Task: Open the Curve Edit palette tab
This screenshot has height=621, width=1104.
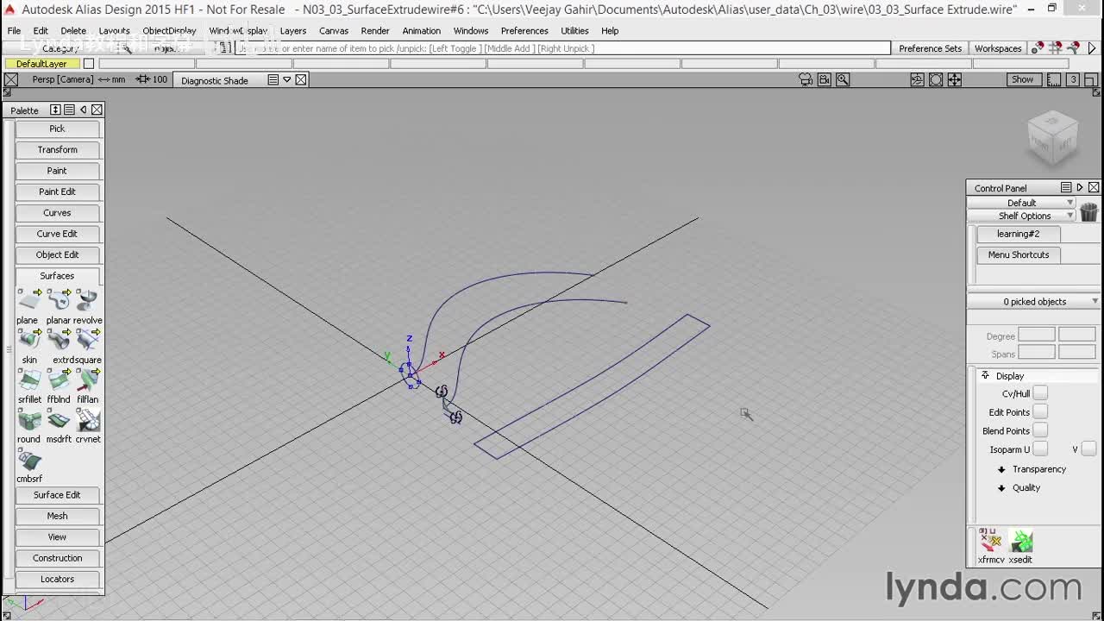Action: (57, 234)
